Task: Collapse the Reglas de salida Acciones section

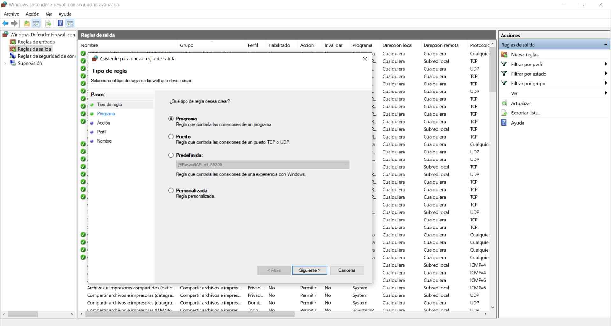Action: (606, 45)
